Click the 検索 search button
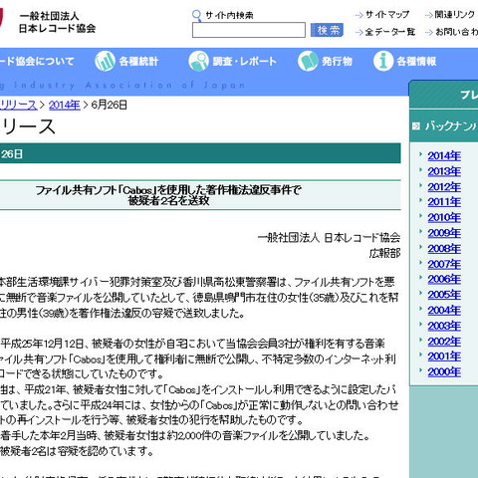Viewport: 478px width, 478px height. click(327, 30)
